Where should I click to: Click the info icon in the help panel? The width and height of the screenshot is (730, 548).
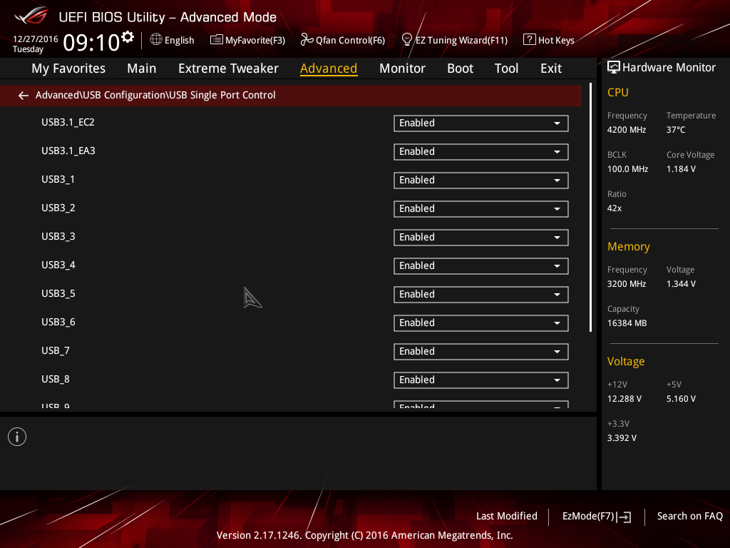[17, 437]
